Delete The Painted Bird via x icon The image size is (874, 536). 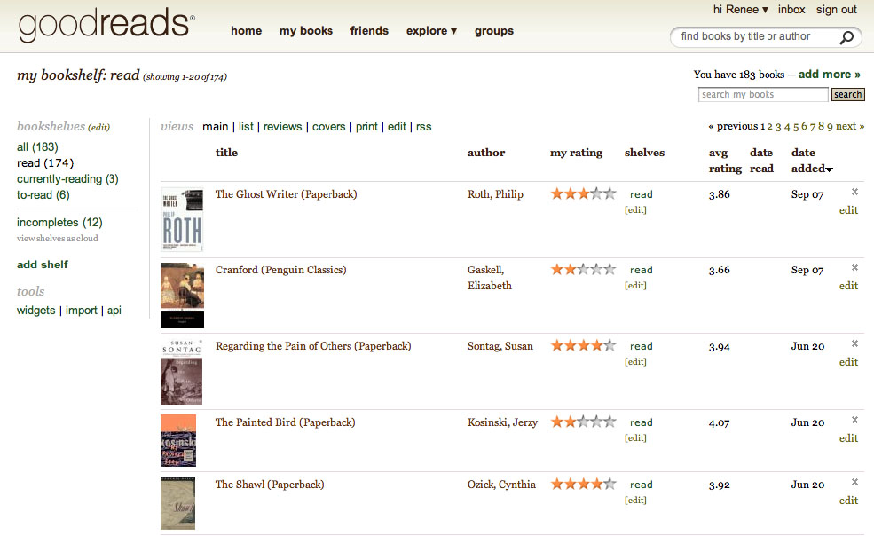[854, 420]
